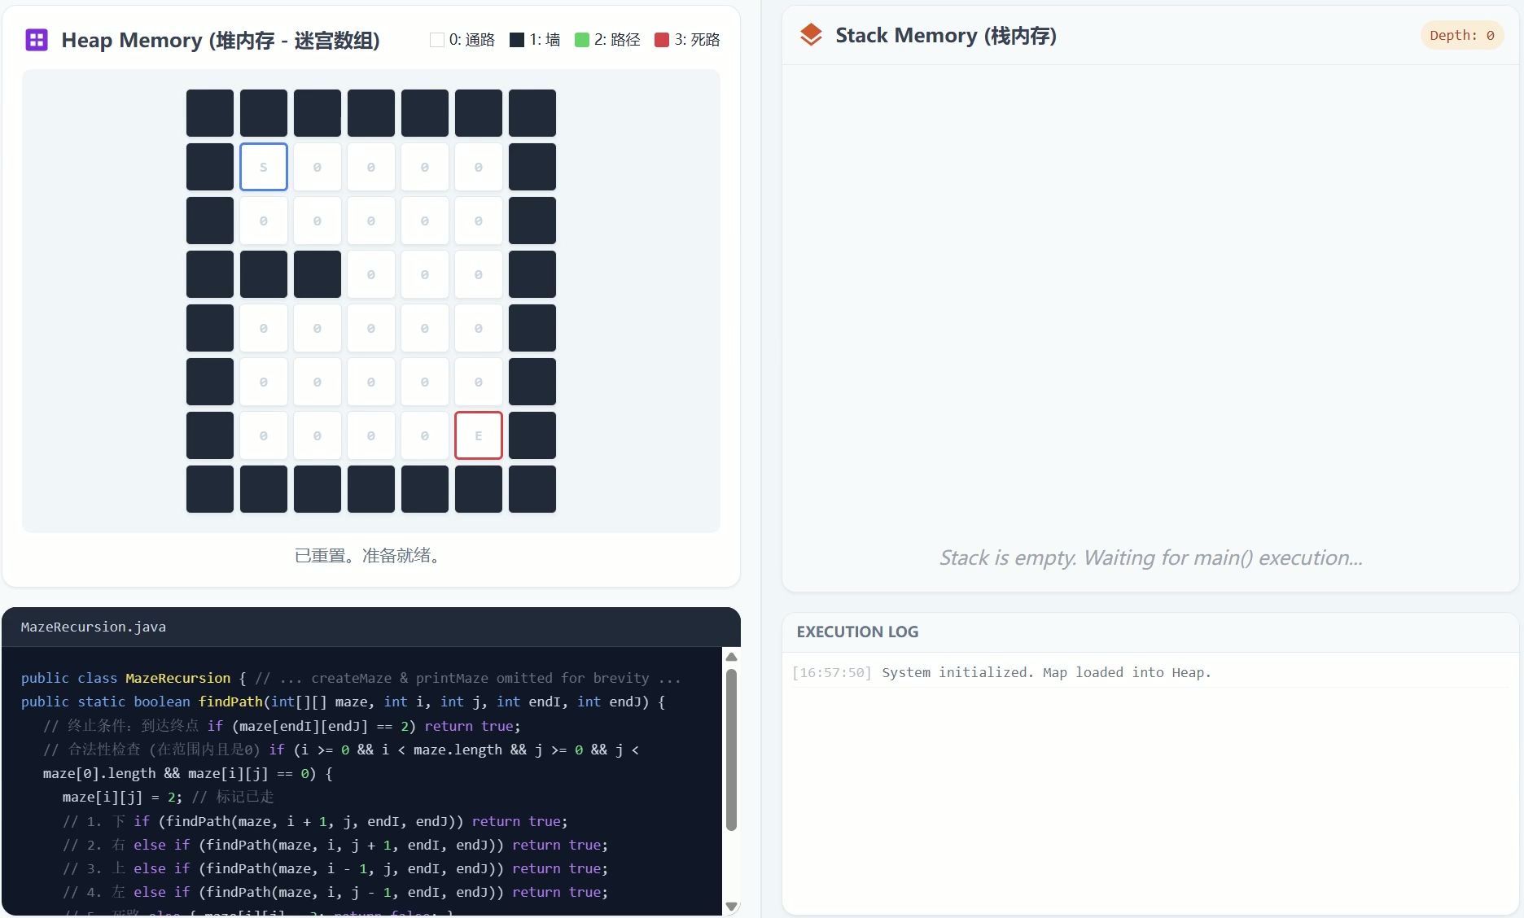Click the start cell marked S
1524x918 pixels.
pos(264,167)
